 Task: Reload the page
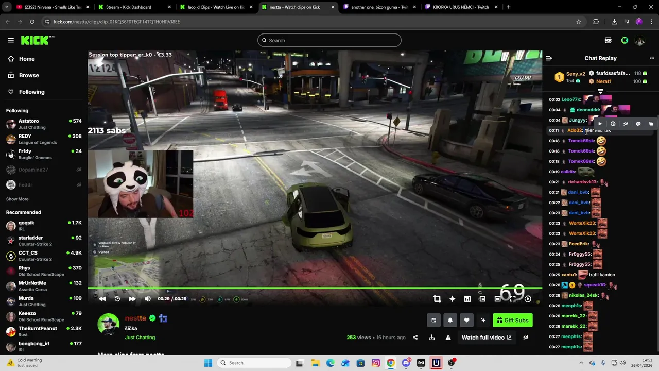32,22
